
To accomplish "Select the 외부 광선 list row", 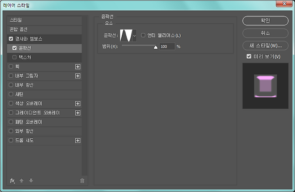I will [x=44, y=131].
